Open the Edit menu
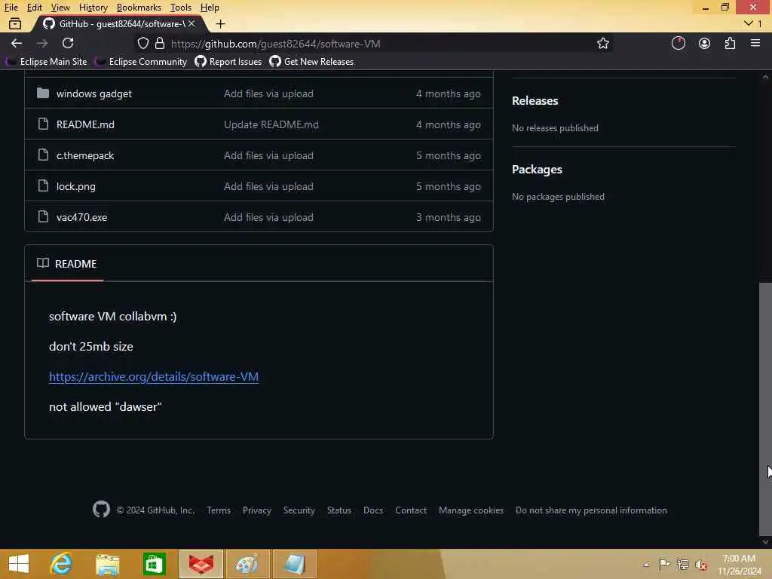772x579 pixels. (x=34, y=8)
